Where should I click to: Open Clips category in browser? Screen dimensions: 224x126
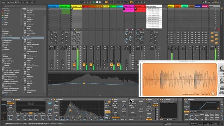[x=6, y=47]
